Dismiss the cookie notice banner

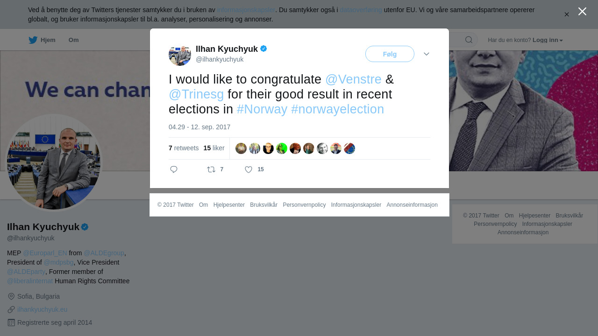567,14
